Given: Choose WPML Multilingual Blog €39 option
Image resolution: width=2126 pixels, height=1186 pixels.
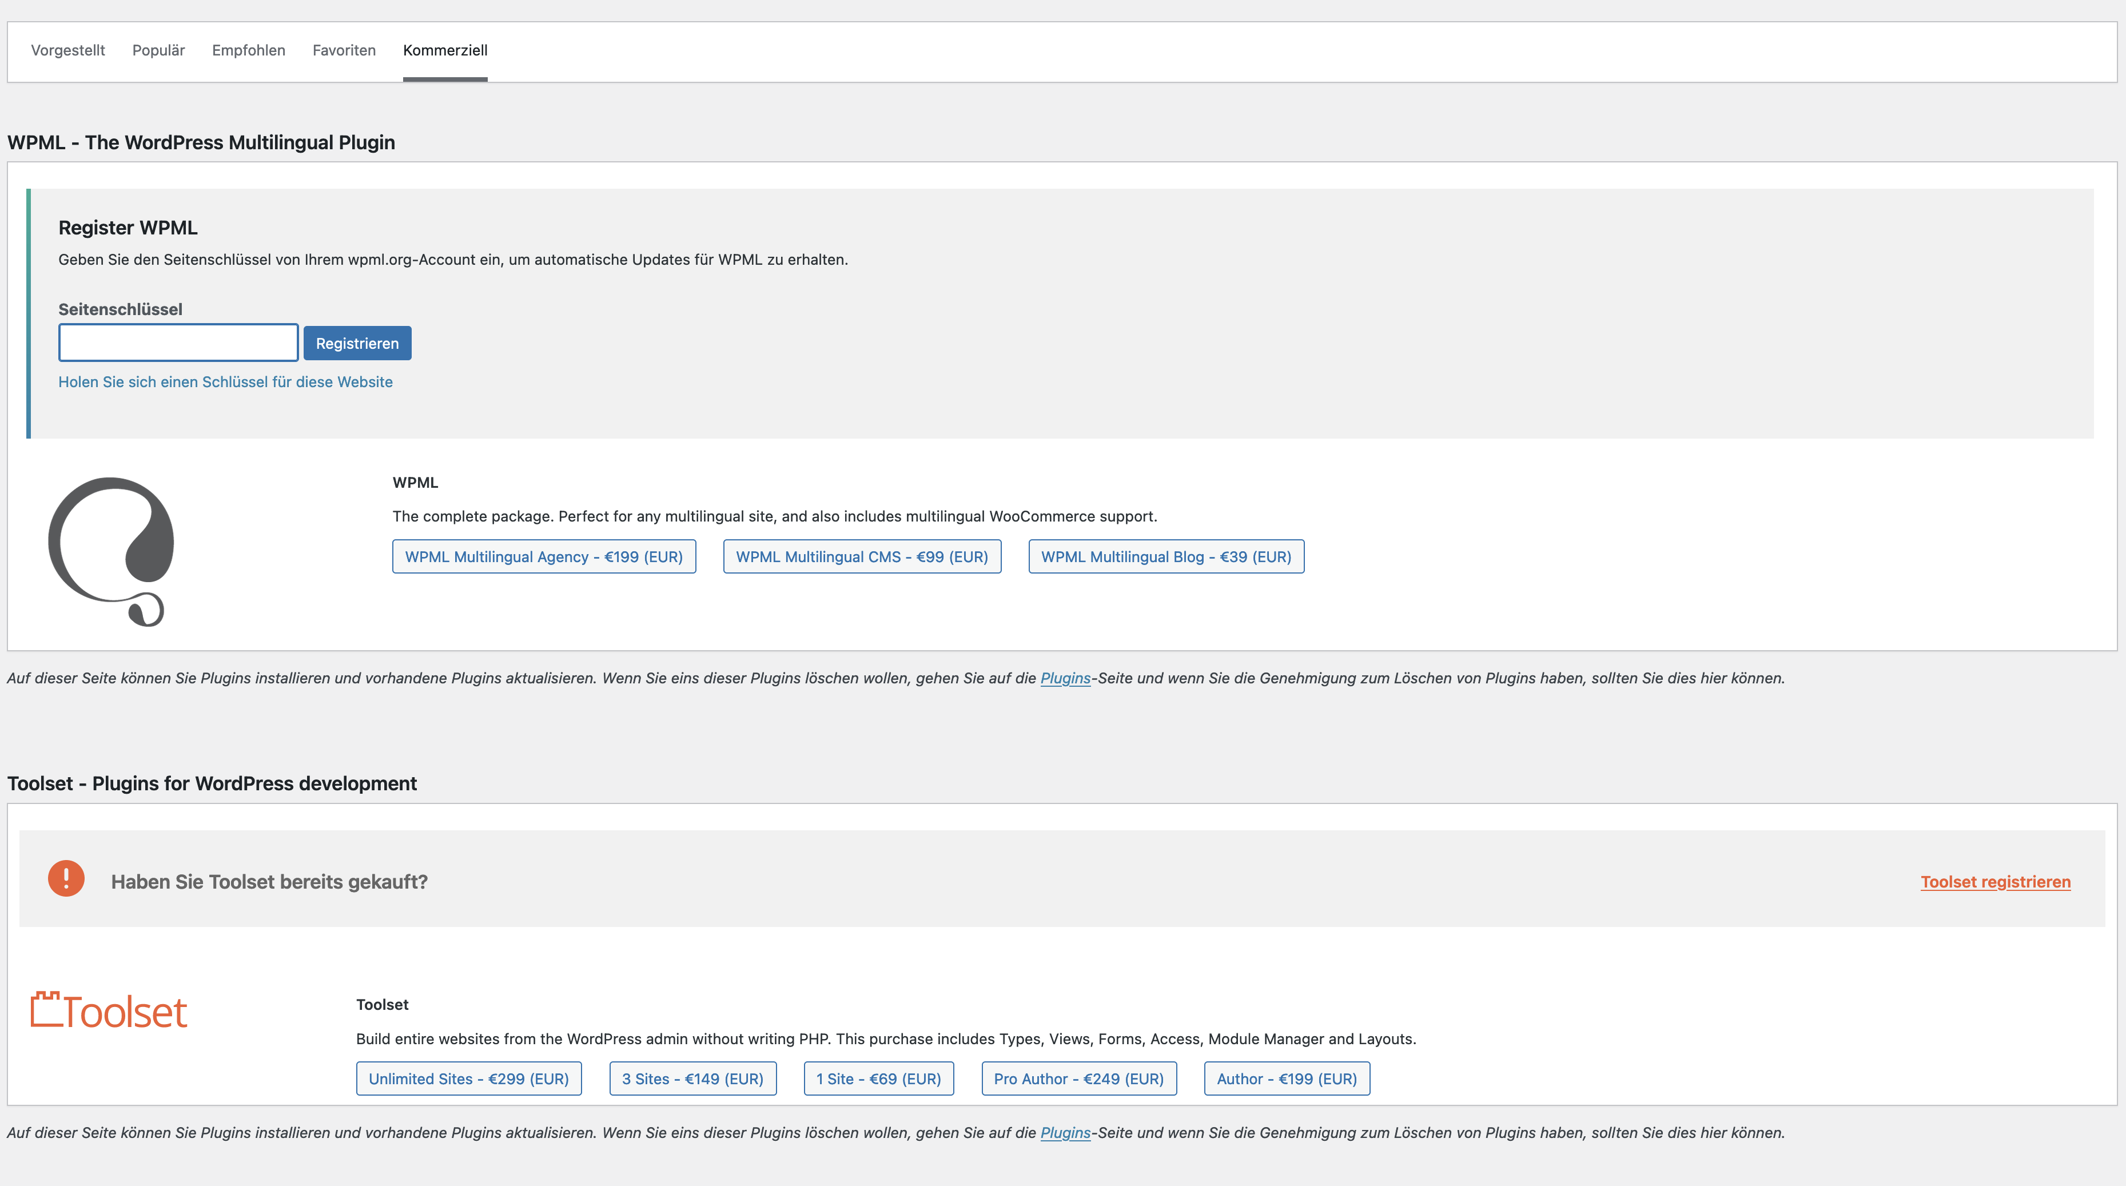Looking at the screenshot, I should click(x=1166, y=556).
